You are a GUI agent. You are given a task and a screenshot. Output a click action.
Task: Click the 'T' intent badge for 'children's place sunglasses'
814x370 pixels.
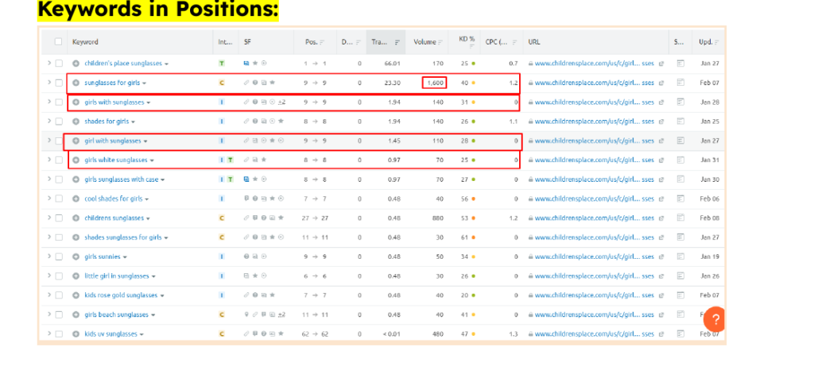[x=222, y=64]
